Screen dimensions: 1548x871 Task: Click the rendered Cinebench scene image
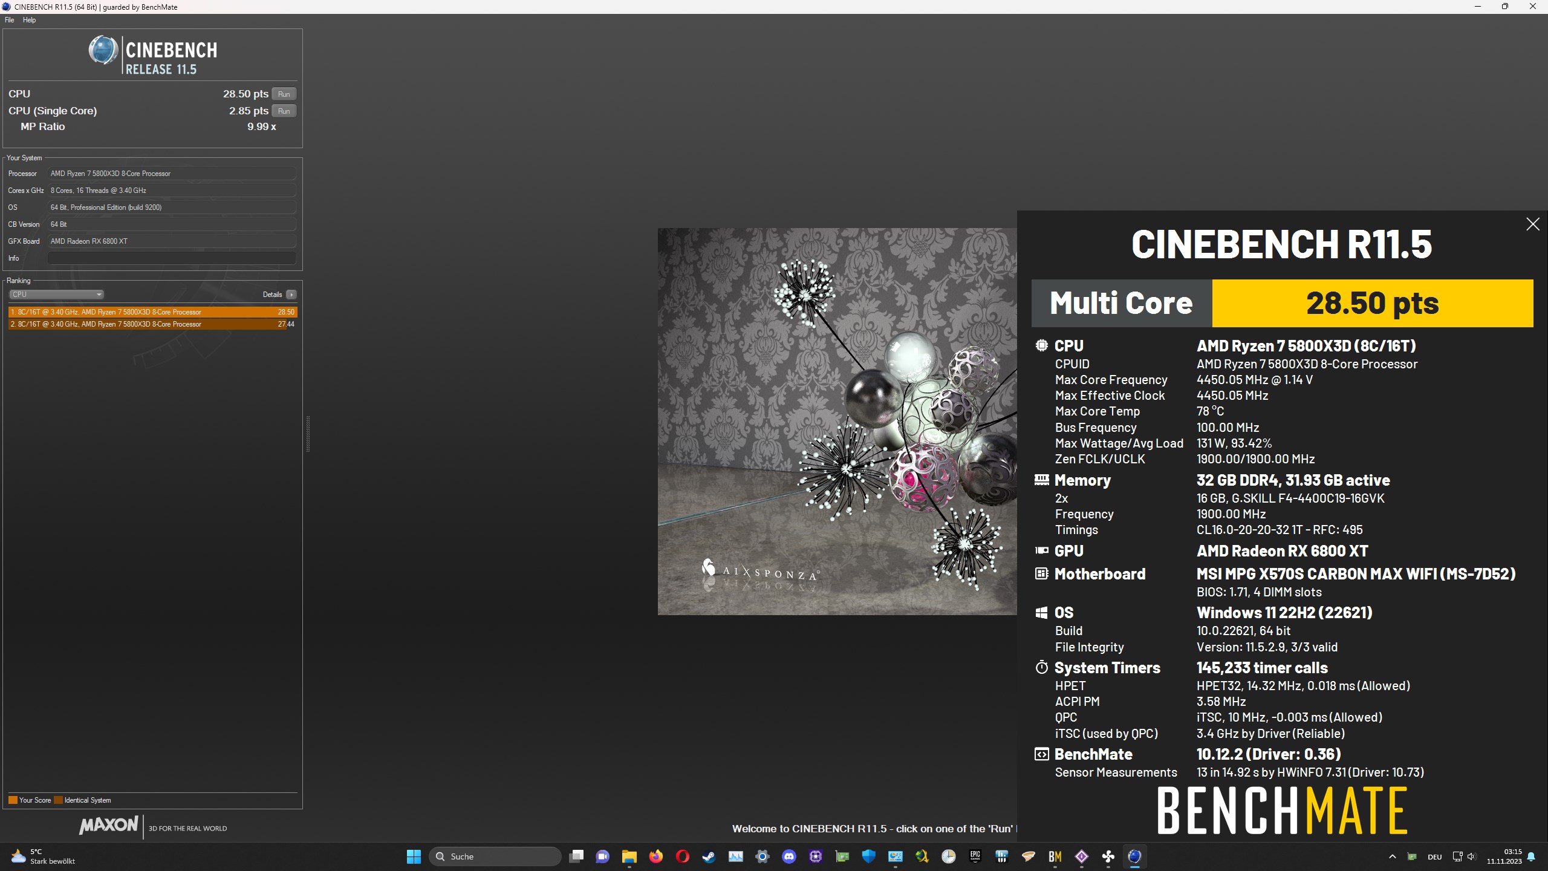click(x=837, y=421)
